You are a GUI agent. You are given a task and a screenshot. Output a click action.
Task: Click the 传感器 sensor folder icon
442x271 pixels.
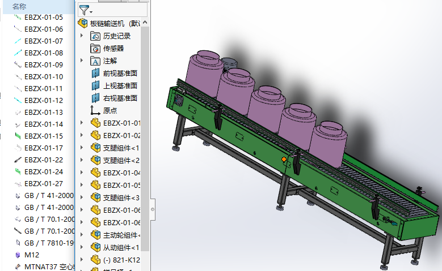pyautogui.click(x=95, y=48)
